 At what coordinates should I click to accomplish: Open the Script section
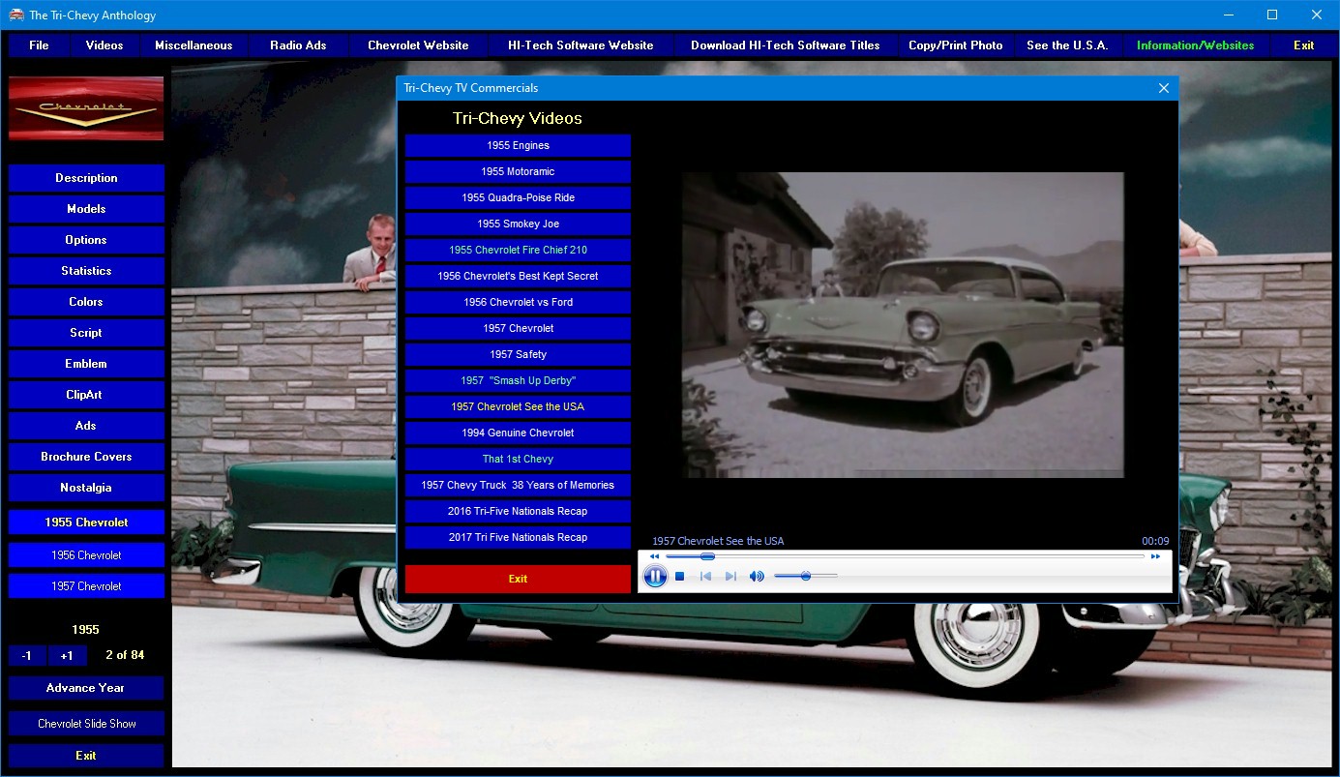(86, 333)
